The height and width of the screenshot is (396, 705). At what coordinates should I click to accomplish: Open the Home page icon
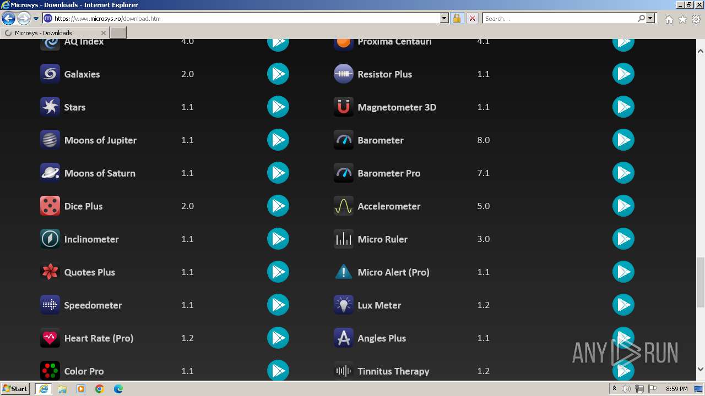pos(669,19)
